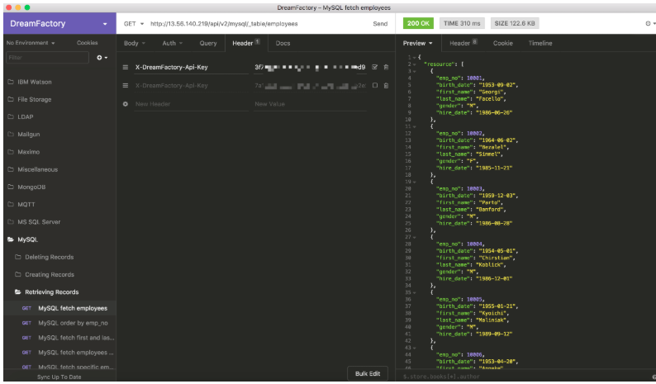
Task: Click the first header name X-DreamFactory-Api-Key field
Action: pyautogui.click(x=191, y=67)
